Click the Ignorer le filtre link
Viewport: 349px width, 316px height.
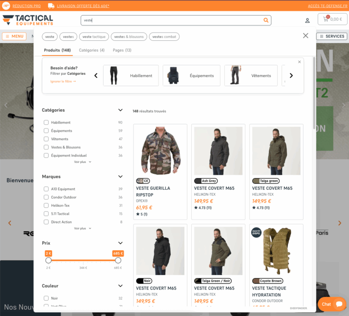(x=63, y=81)
